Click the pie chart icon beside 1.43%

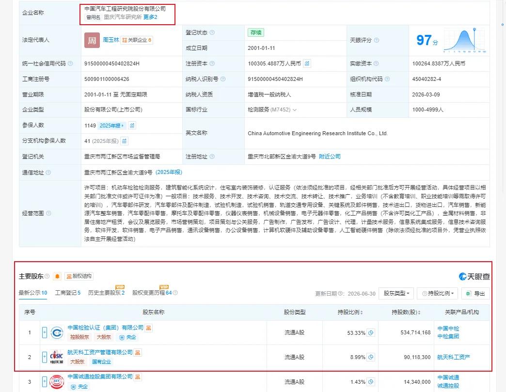click(x=371, y=382)
